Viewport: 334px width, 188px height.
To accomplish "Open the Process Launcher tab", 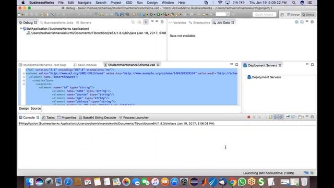I will point(134,118).
